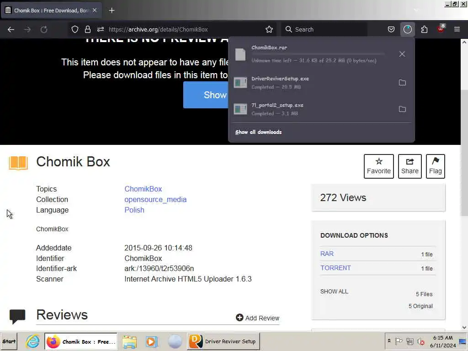Click the identifier-ark value ark:/13960/t2r53906n
This screenshot has width=468, height=351.
[x=159, y=268]
